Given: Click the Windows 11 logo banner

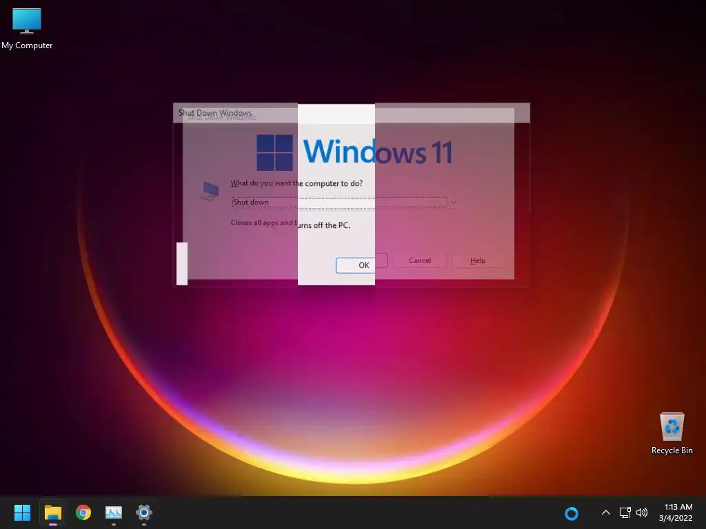Looking at the screenshot, I should 354,152.
